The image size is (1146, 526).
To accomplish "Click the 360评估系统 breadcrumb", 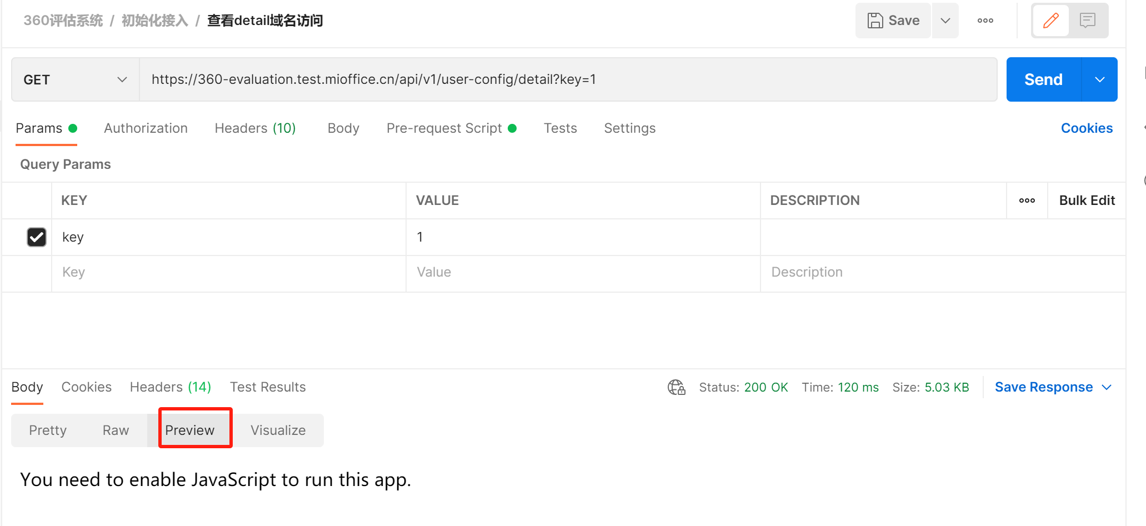I will (x=63, y=21).
